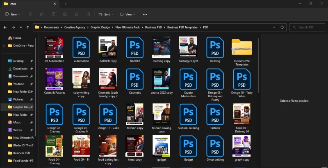Select Deisgn 10 - Tasty Vibes file
This screenshot has width=328, height=168.
242,79
